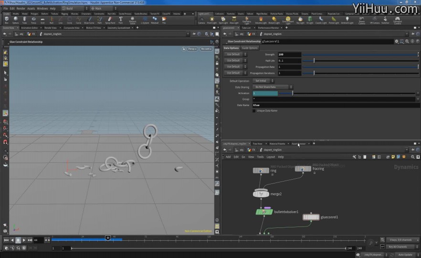
Task: Add a Sky Light from shelf
Action: [300, 20]
